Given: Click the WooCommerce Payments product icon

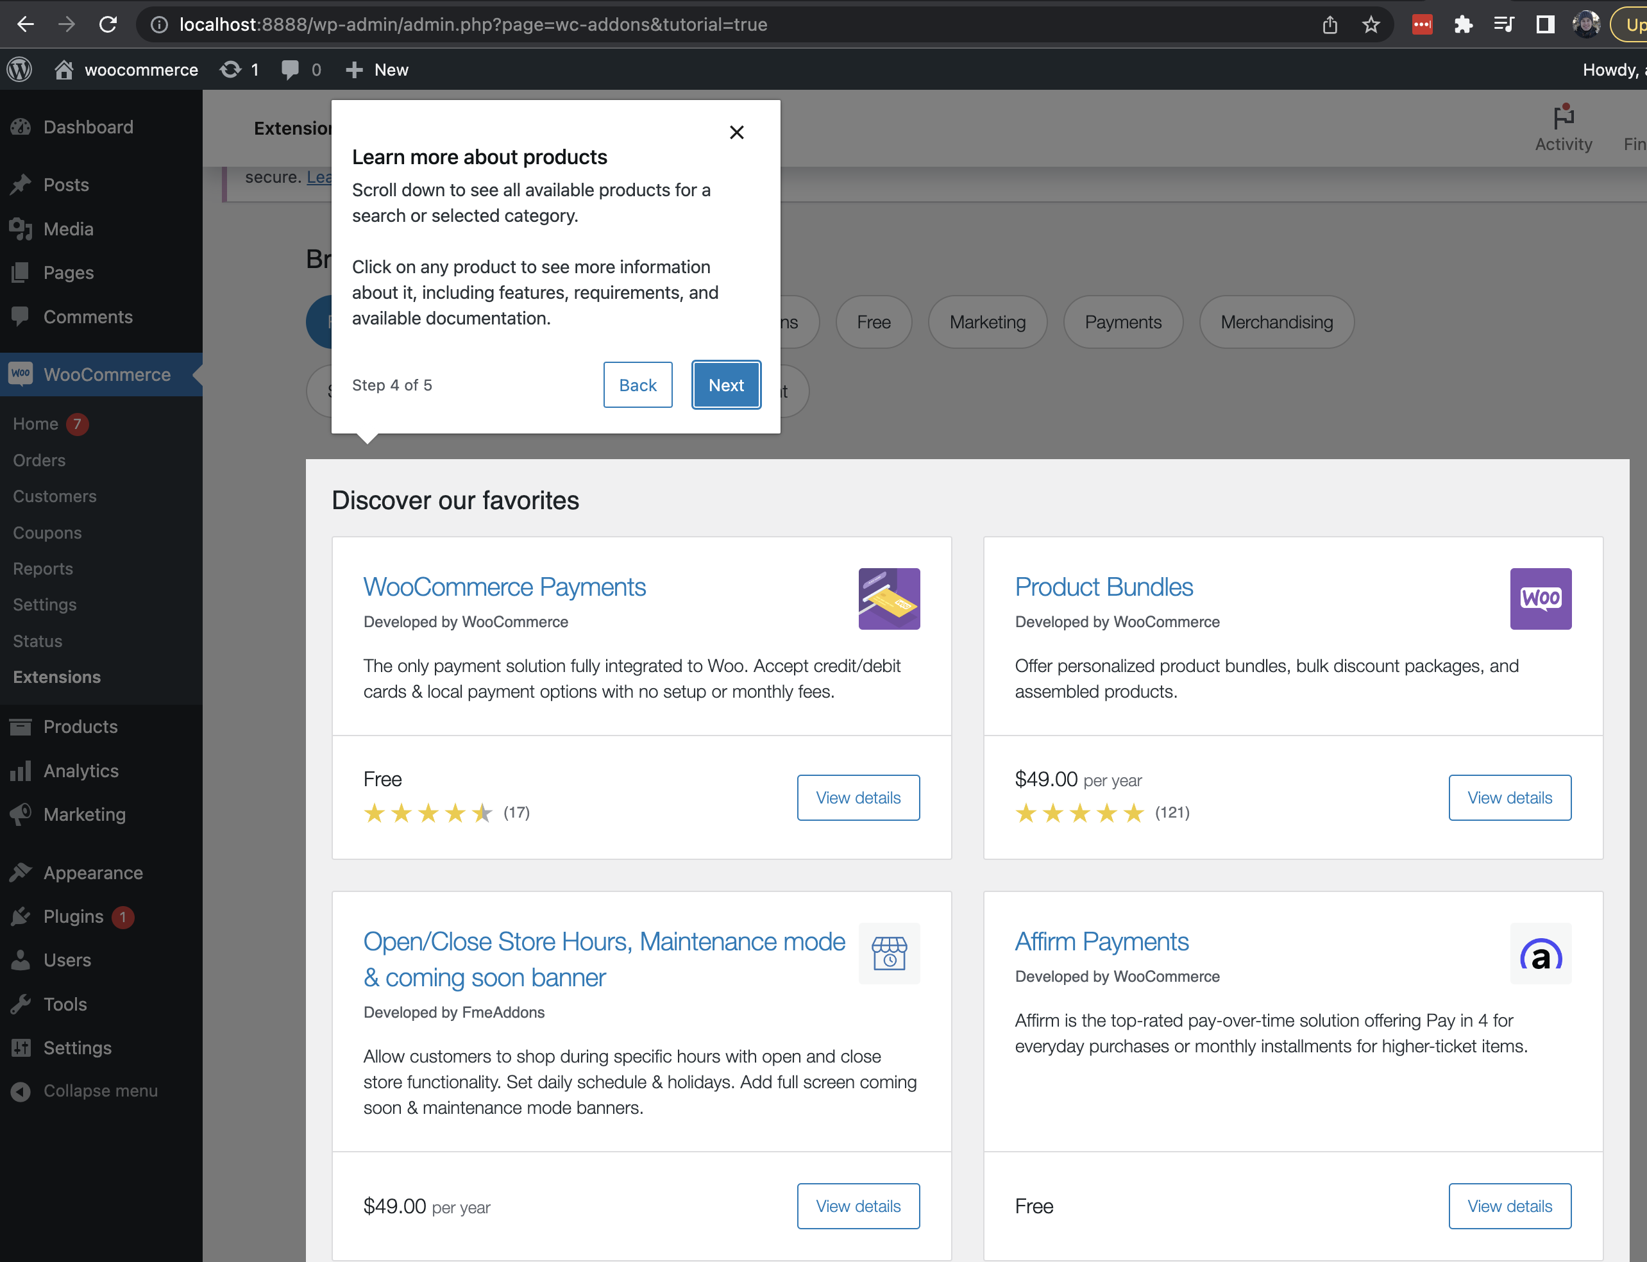Looking at the screenshot, I should (x=889, y=599).
